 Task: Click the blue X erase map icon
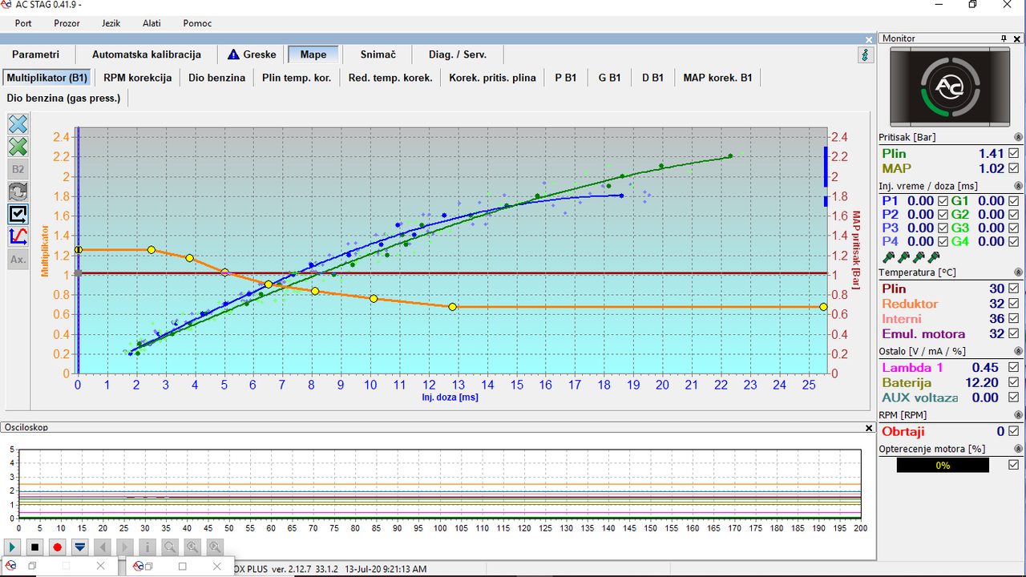18,124
